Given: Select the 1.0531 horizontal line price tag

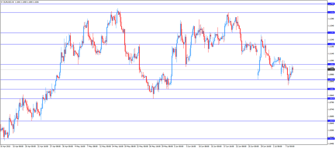Looking at the screenshot, I should (x=331, y=139).
